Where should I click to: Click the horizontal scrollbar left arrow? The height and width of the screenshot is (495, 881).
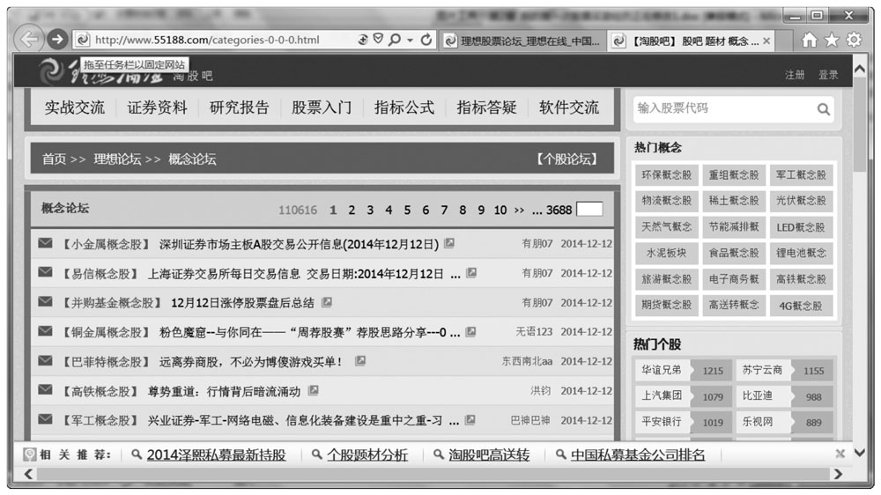pyautogui.click(x=29, y=474)
